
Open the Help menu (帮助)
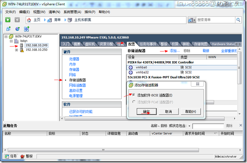point(104,12)
